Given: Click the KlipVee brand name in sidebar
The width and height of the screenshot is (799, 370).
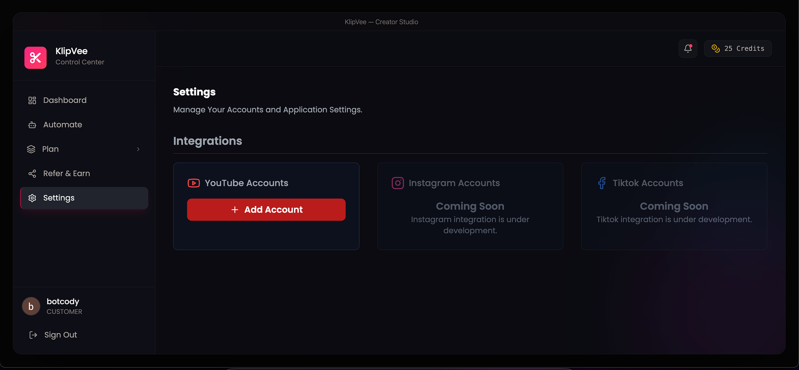Looking at the screenshot, I should click(71, 51).
